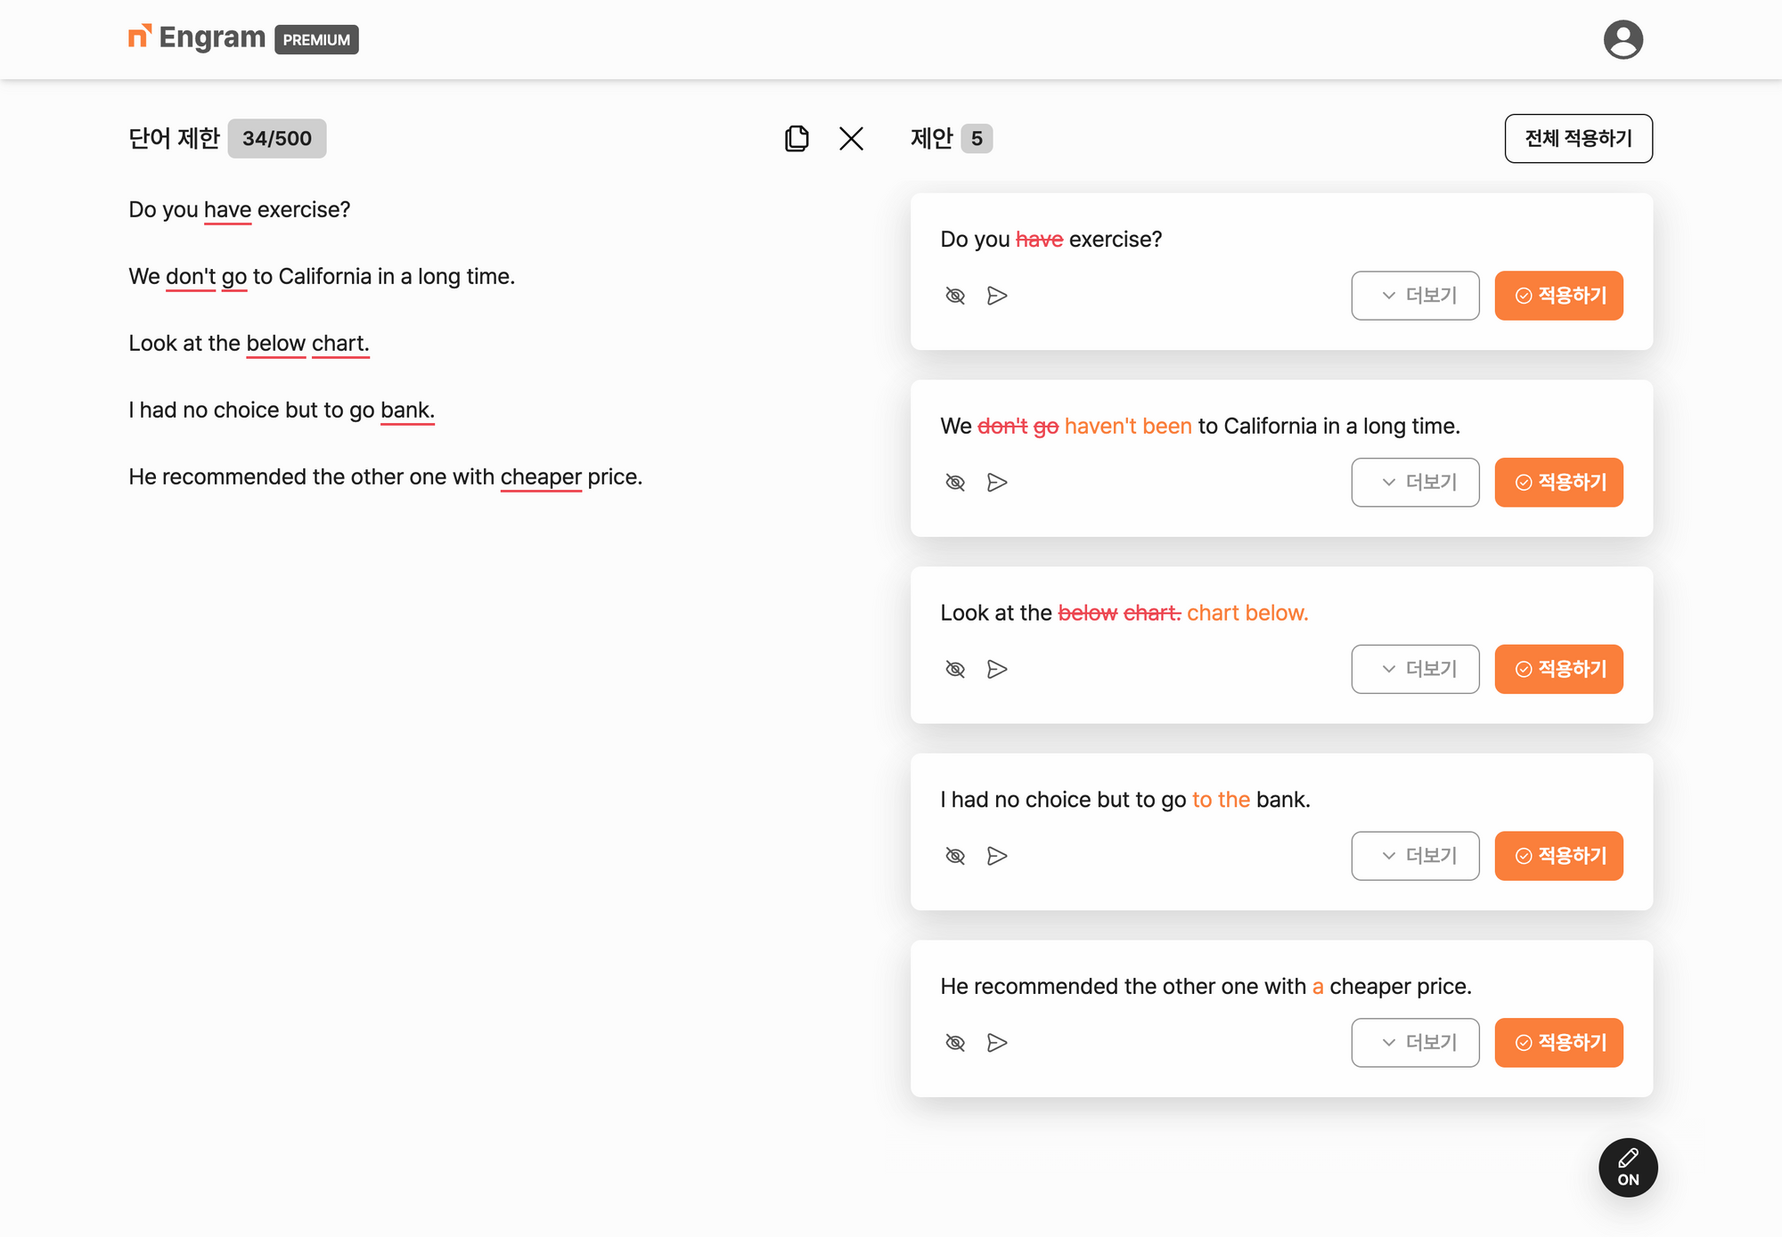Expand 더보기 for the 'Do you exercise?' card
Image resolution: width=1782 pixels, height=1237 pixels.
(x=1415, y=296)
